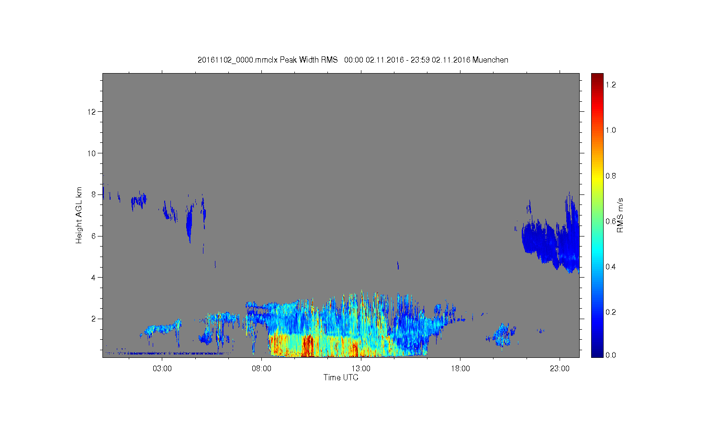Click the colorbar value 0.6

(611, 221)
